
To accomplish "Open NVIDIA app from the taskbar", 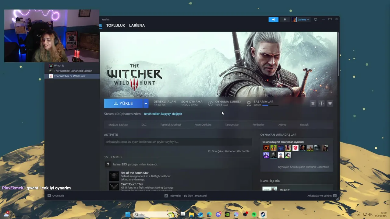I will click(x=227, y=214).
